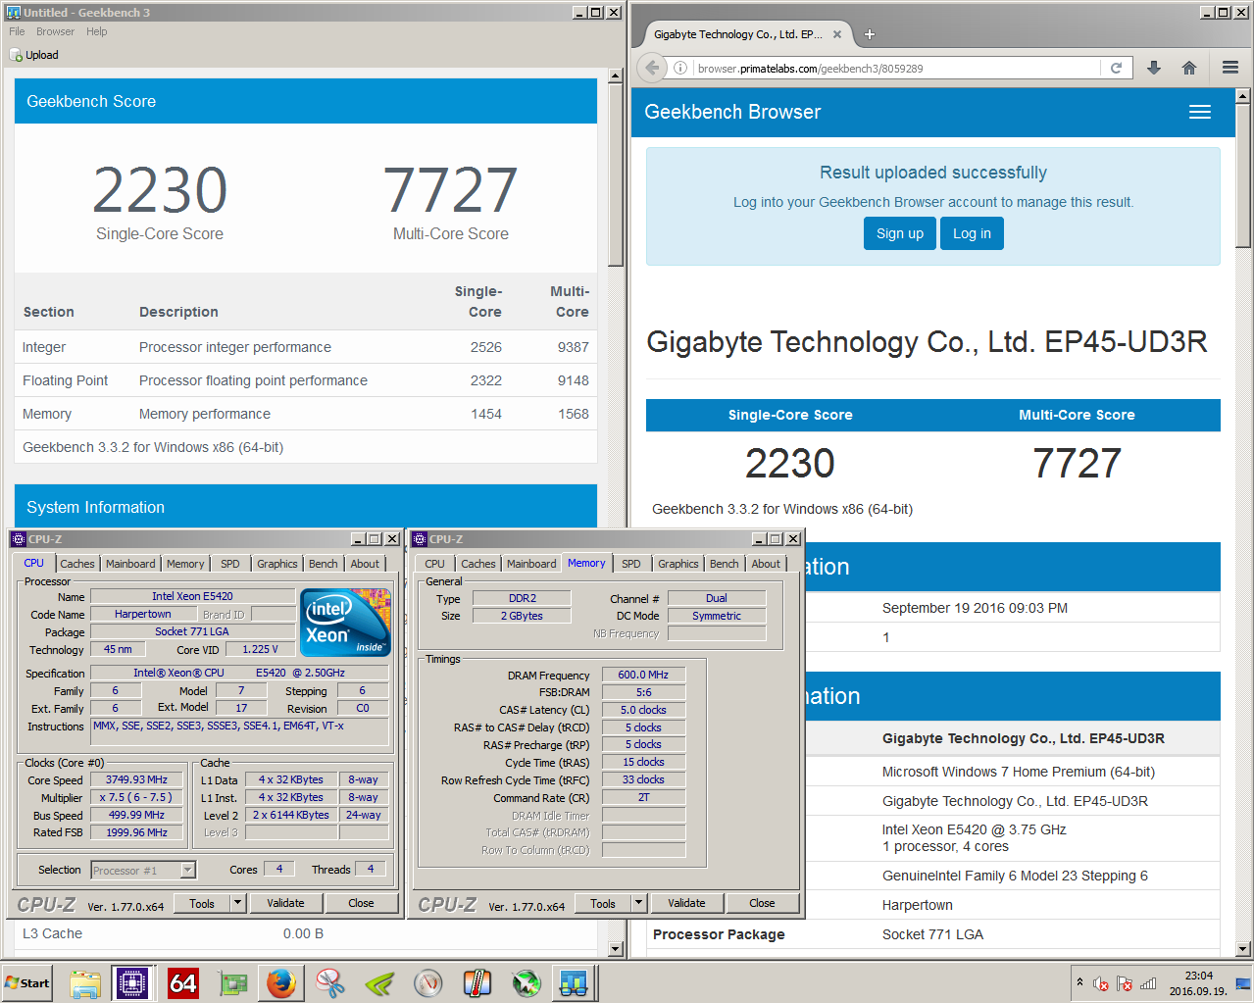Expand Tools dropdown in left CPU-Z window
1254x1003 pixels.
[x=238, y=903]
